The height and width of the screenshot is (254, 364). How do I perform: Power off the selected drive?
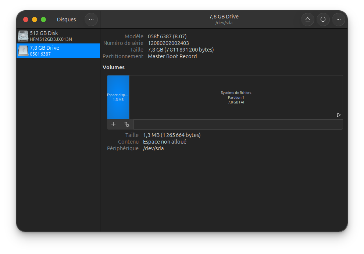[323, 20]
